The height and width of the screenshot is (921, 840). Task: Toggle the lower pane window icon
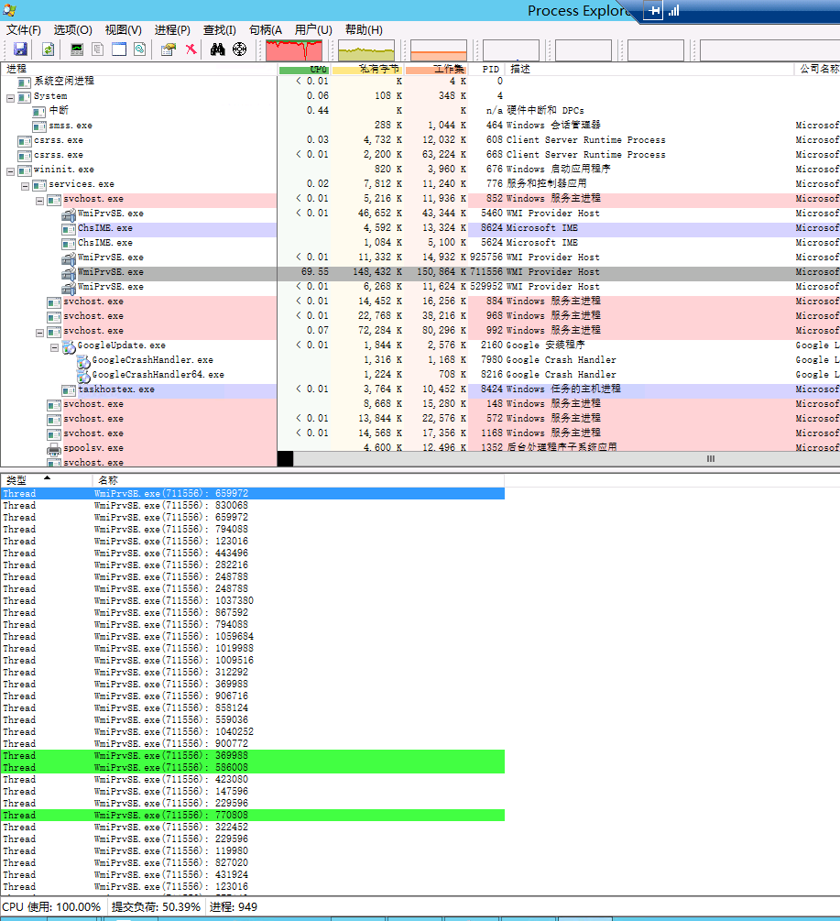119,49
